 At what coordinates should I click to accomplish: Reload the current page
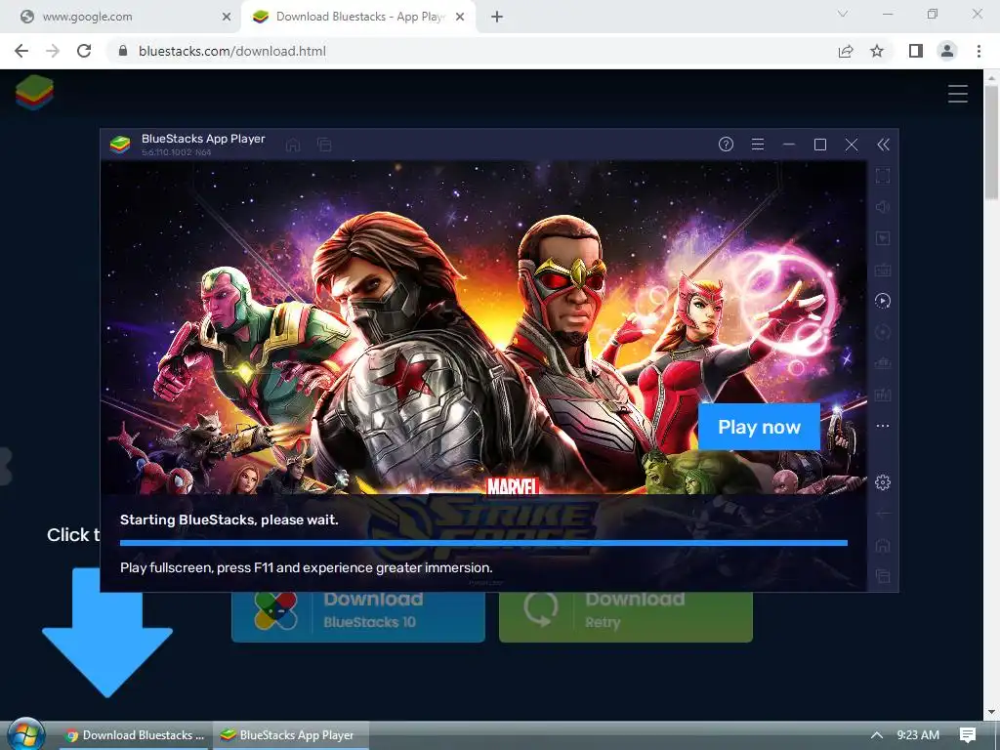(84, 51)
